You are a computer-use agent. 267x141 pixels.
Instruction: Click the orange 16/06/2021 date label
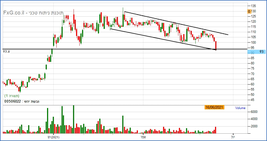(214, 107)
